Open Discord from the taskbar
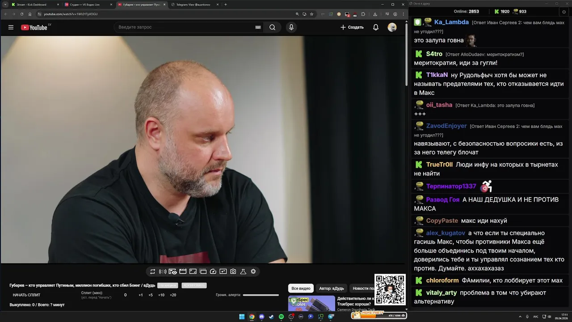The width and height of the screenshot is (572, 322). 261,317
